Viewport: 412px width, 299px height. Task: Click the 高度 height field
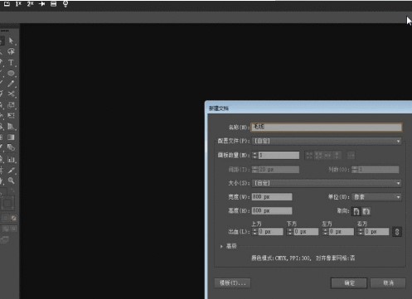pyautogui.click(x=272, y=210)
